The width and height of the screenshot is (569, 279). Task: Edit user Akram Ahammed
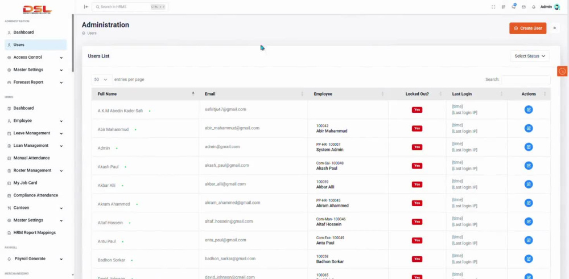(x=529, y=203)
